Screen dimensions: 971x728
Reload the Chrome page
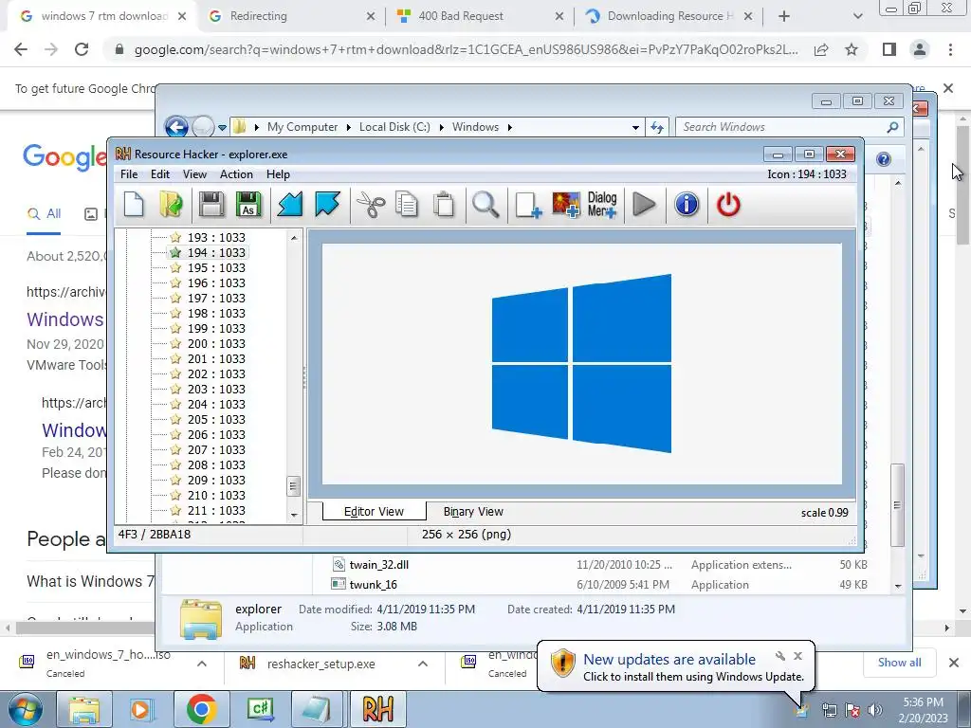pyautogui.click(x=82, y=49)
